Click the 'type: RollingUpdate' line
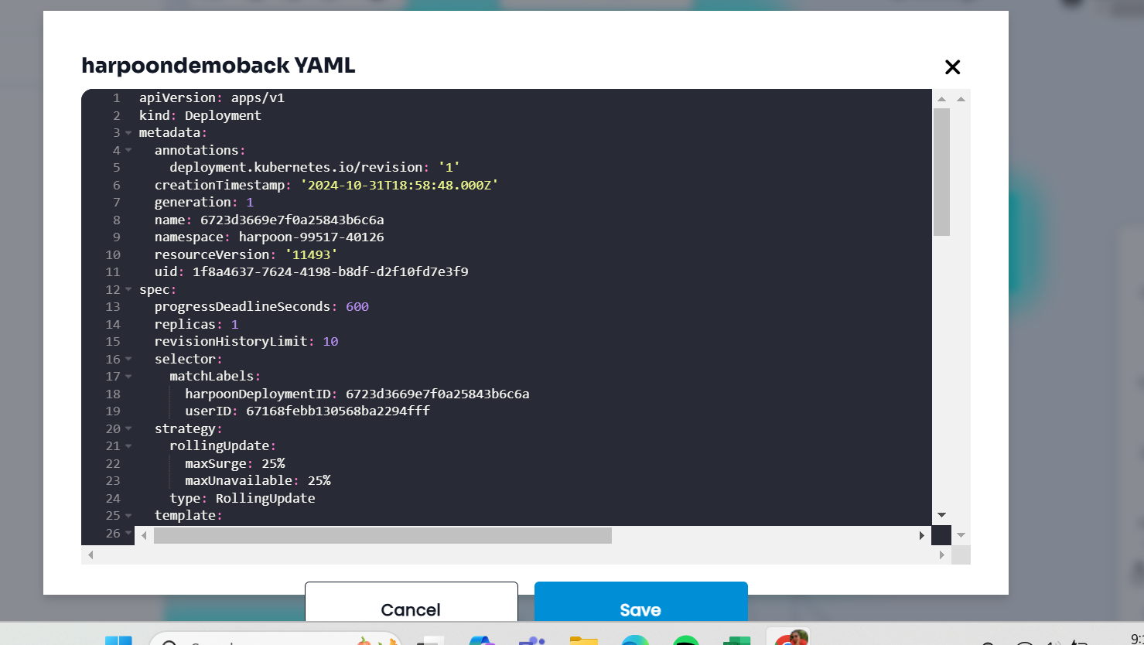1144x645 pixels. click(242, 498)
